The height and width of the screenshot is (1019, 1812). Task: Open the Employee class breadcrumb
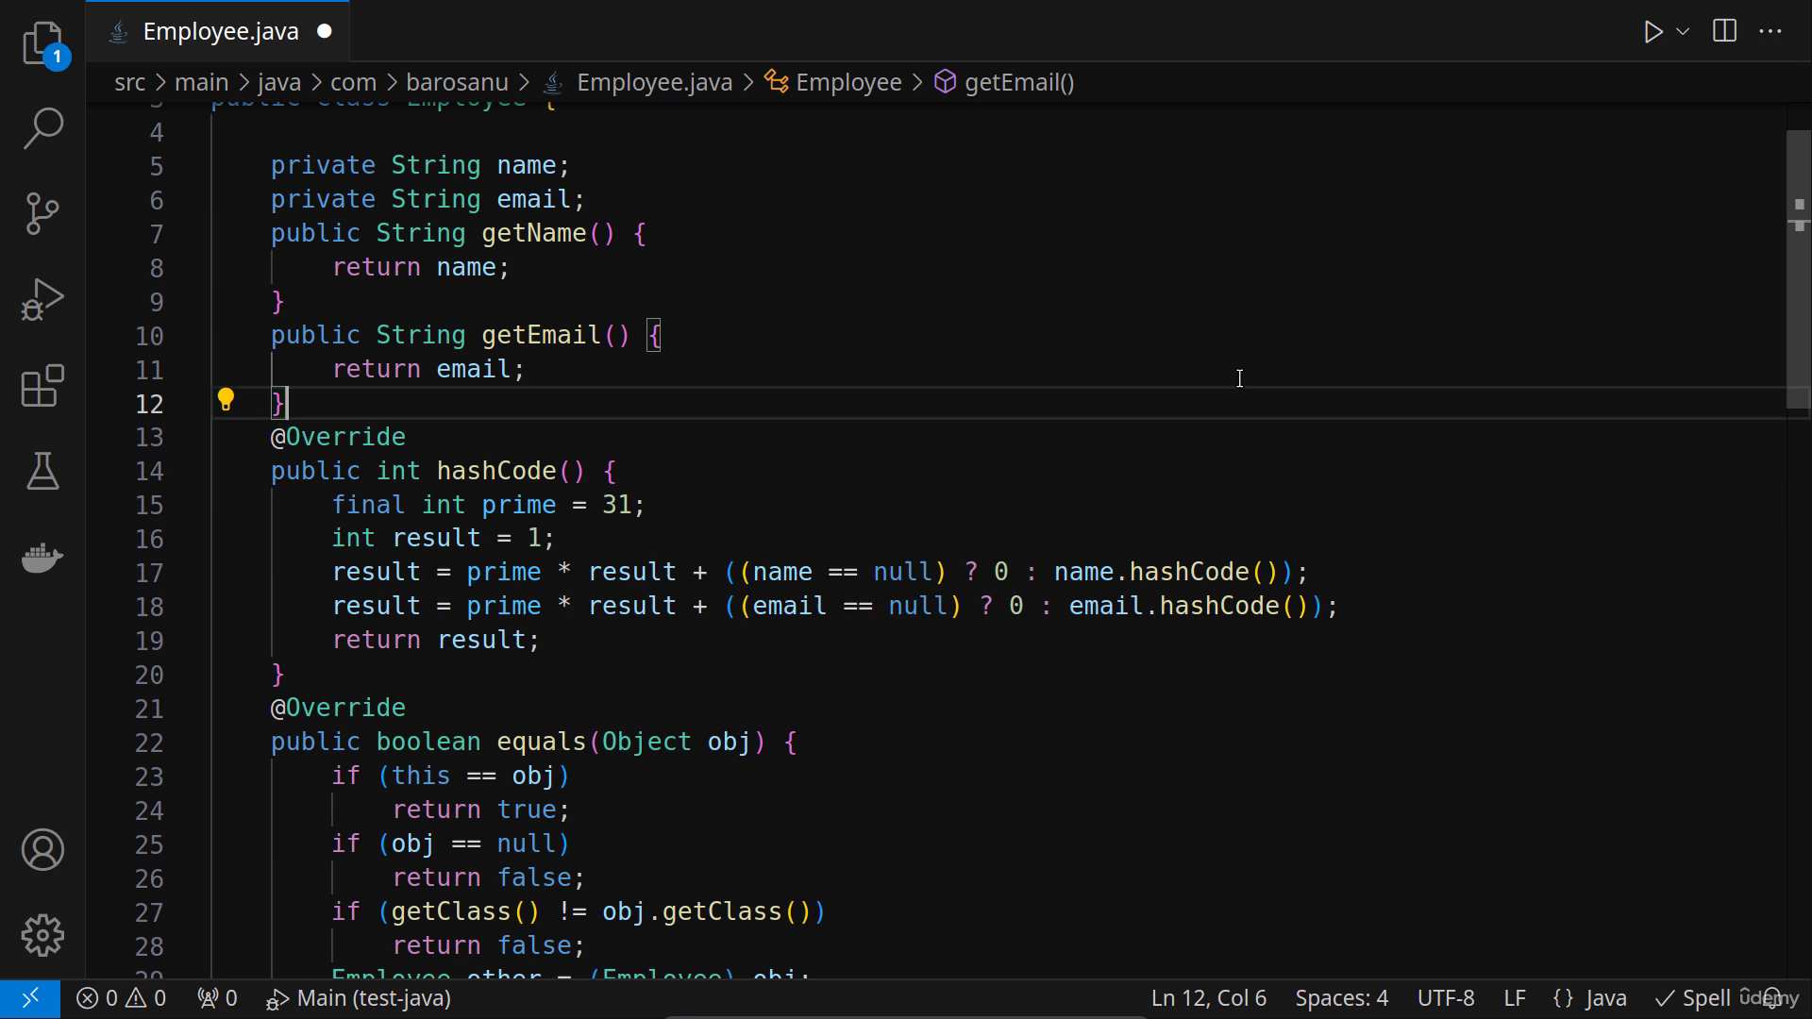pyautogui.click(x=833, y=82)
